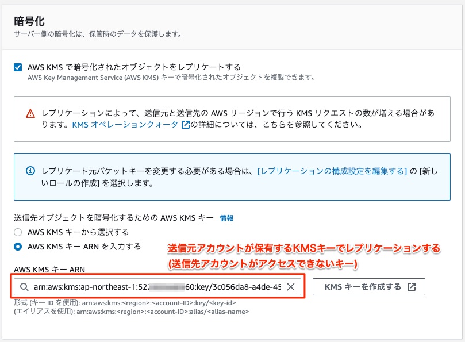Open the KMS オペレーションクォータ link
The width and height of the screenshot is (465, 342).
coord(125,125)
